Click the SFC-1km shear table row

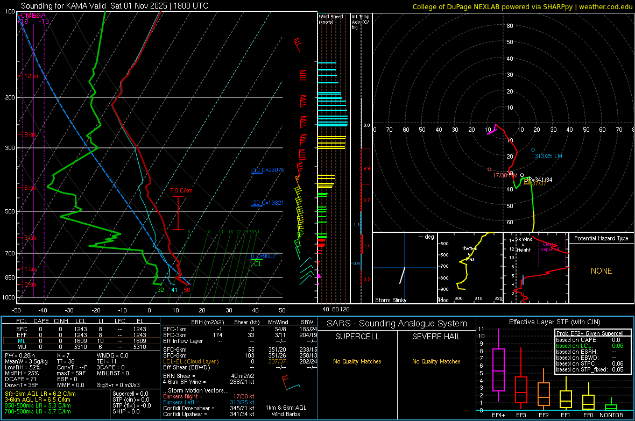coord(239,329)
